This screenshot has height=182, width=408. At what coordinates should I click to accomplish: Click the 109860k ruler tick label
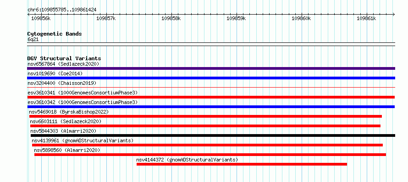coord(302,18)
